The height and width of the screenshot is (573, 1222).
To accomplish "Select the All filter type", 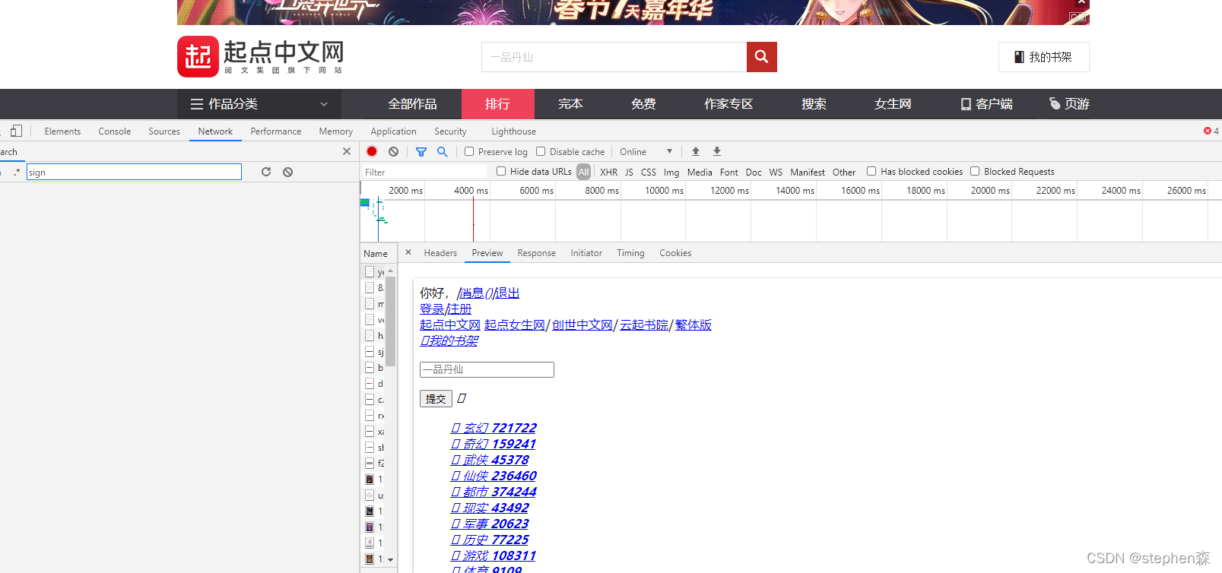I will click(x=583, y=172).
